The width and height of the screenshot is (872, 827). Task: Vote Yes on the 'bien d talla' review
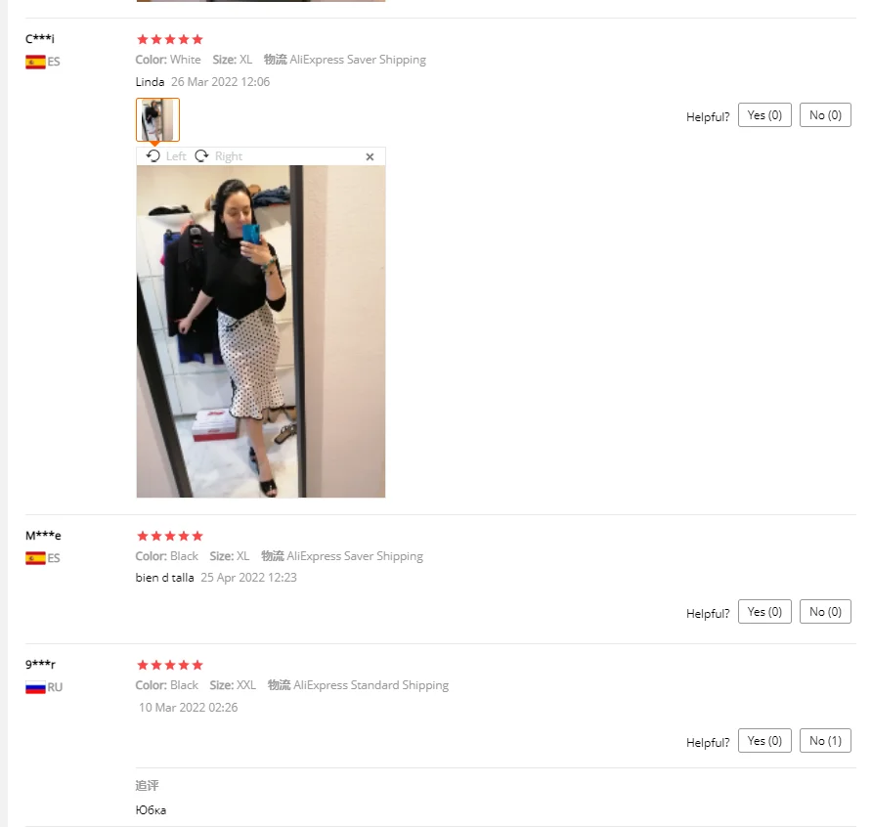click(x=764, y=612)
